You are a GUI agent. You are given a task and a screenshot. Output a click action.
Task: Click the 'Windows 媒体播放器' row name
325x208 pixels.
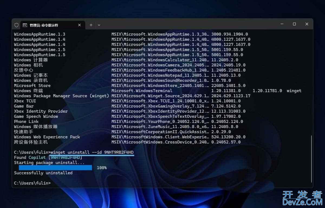(x=36, y=127)
